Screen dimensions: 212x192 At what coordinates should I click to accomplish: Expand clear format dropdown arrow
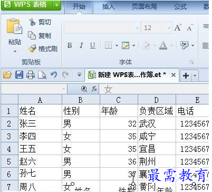click(x=192, y=46)
